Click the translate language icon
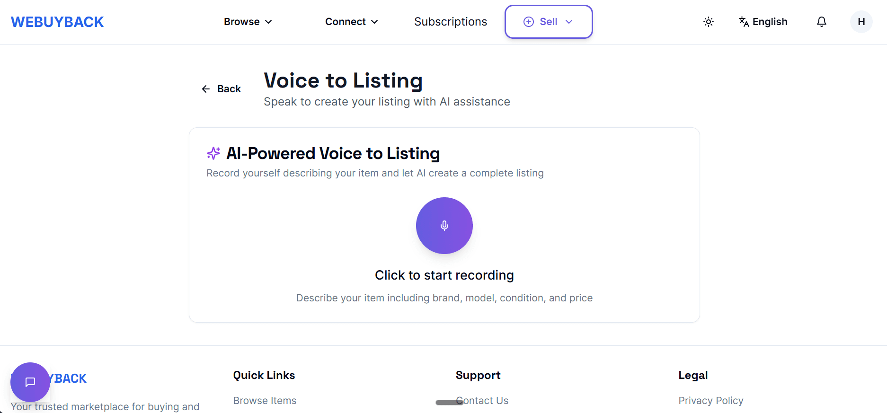 pos(744,22)
